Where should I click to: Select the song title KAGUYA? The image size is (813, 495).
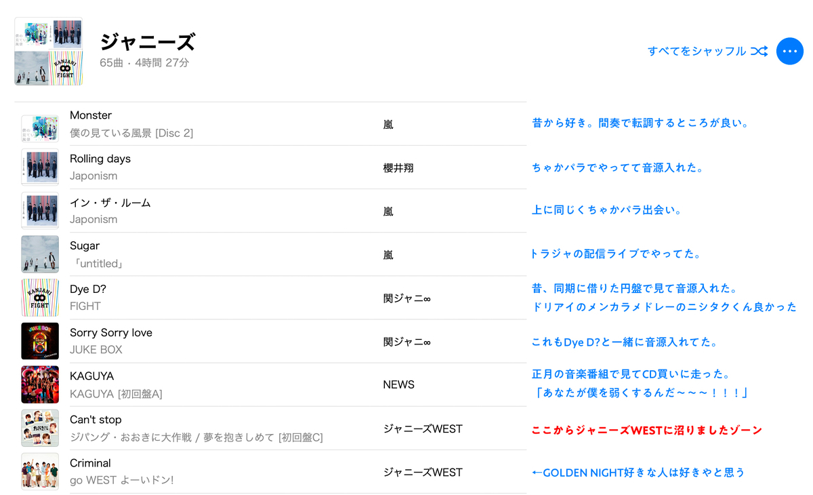(x=91, y=376)
